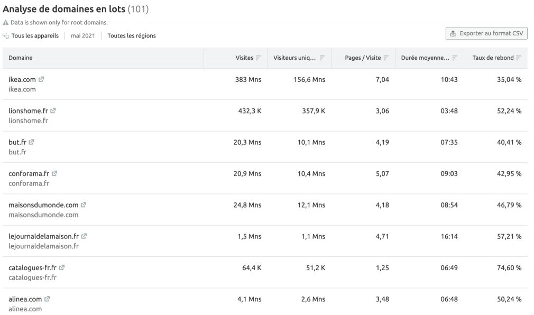Select the 35,04 % bounce rate

coord(509,79)
